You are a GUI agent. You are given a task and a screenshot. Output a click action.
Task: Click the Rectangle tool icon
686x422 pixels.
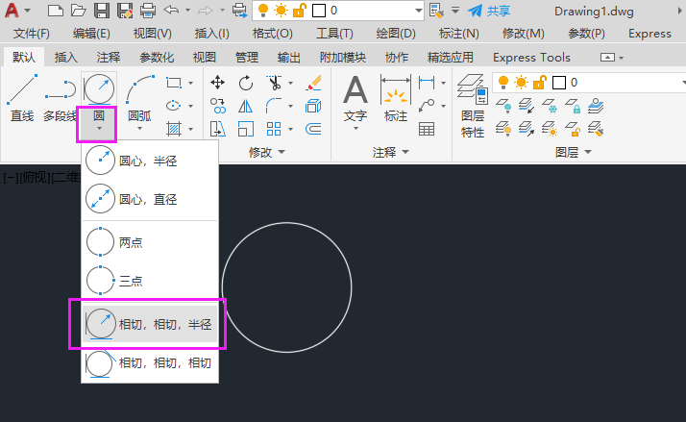174,83
